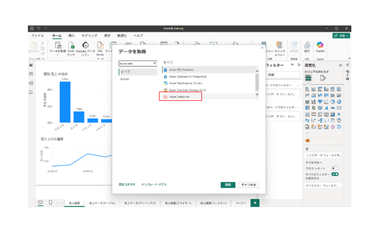Image resolution: width=390 pixels, height=235 pixels.
Task: Open the 認定コネクタ link
Action: click(127, 185)
